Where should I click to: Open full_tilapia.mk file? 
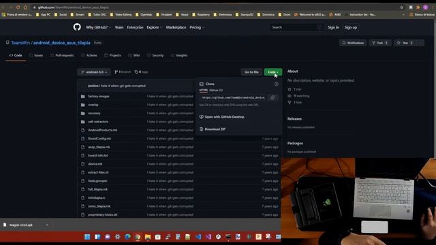pyautogui.click(x=97, y=189)
